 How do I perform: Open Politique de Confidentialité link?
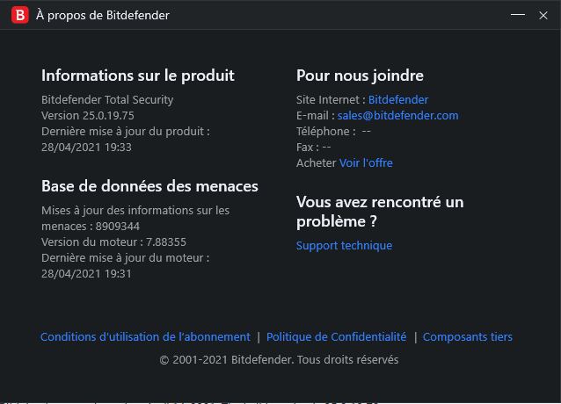coord(336,337)
